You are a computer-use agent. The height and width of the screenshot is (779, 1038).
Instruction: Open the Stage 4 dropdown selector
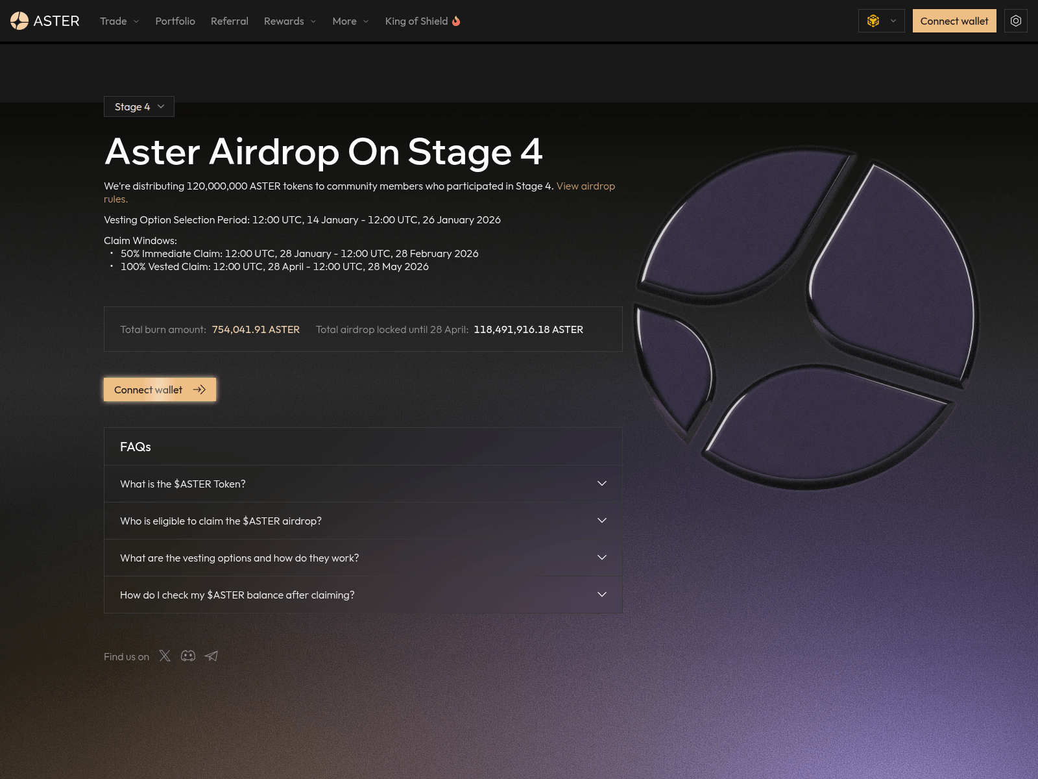click(139, 106)
